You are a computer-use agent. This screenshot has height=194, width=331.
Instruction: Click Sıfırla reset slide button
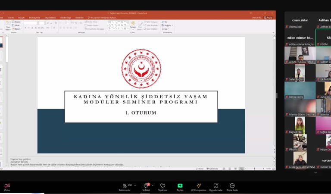click(16, 25)
